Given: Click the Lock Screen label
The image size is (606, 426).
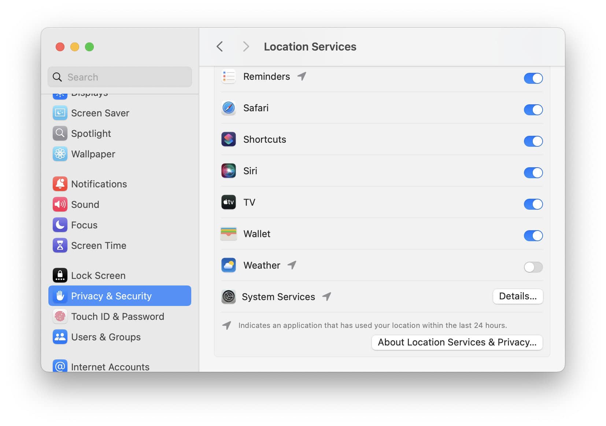Looking at the screenshot, I should coord(98,275).
